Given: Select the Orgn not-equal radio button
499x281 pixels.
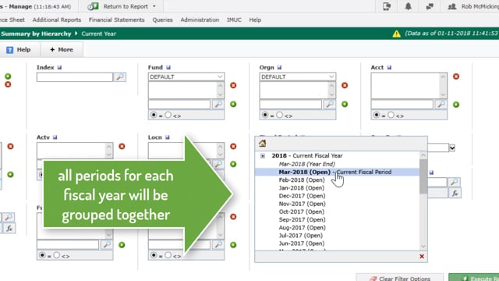Looking at the screenshot, I should point(279,115).
